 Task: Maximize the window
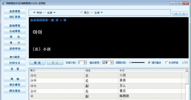(x=179, y=4)
